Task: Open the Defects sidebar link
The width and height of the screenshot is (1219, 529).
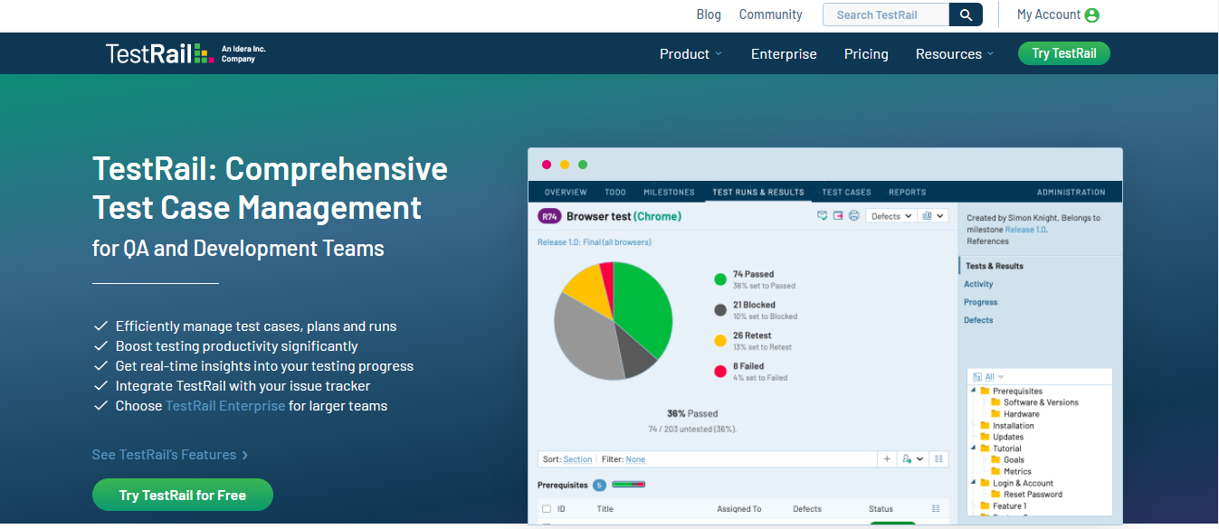Action: coord(978,320)
